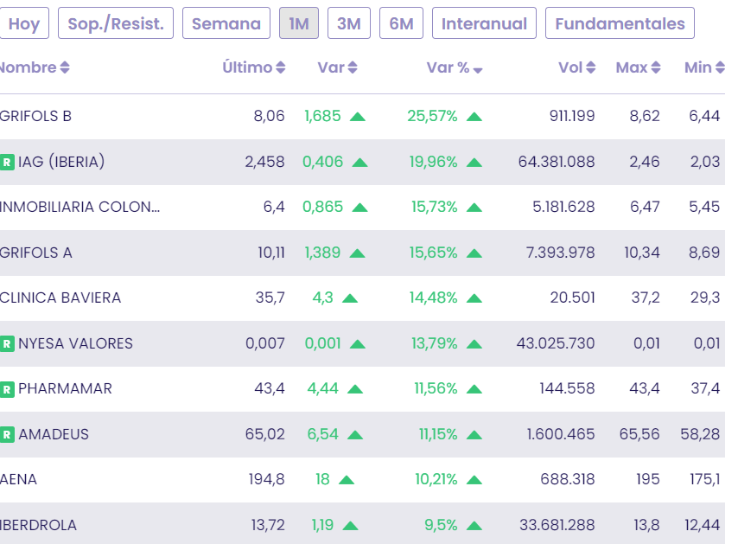Click the green up arrow in GRIFOLS B Var column
Screen dimensions: 738x544
358,117
